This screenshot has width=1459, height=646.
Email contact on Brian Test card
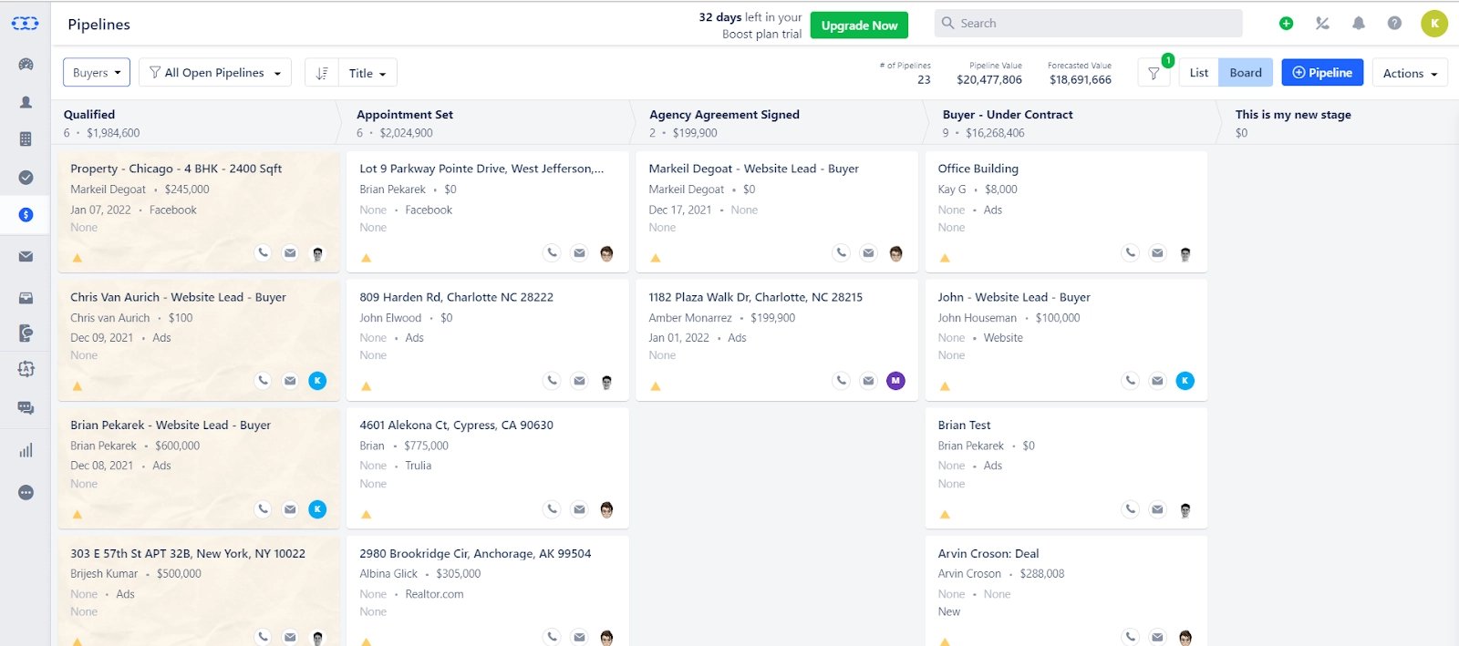pyautogui.click(x=1157, y=509)
